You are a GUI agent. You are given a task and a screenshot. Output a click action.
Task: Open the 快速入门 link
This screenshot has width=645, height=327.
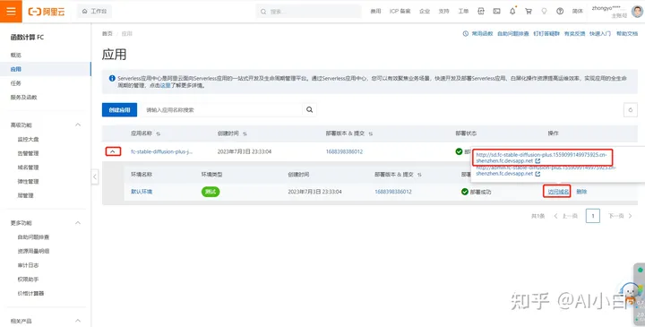click(600, 34)
